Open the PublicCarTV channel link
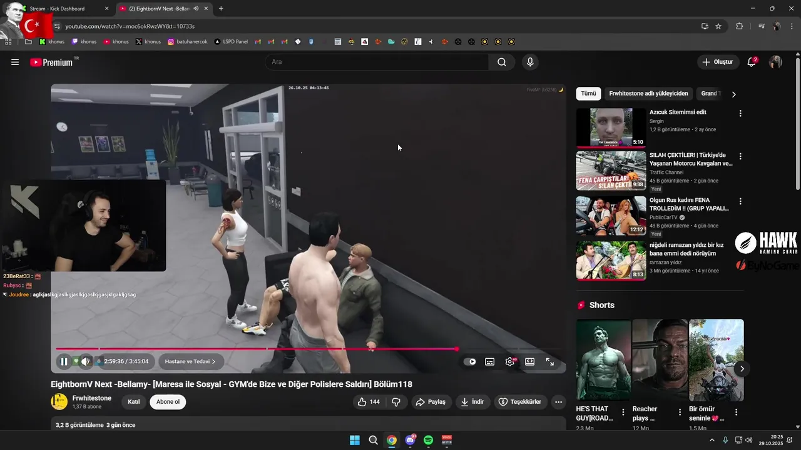The width and height of the screenshot is (801, 450). click(664, 217)
